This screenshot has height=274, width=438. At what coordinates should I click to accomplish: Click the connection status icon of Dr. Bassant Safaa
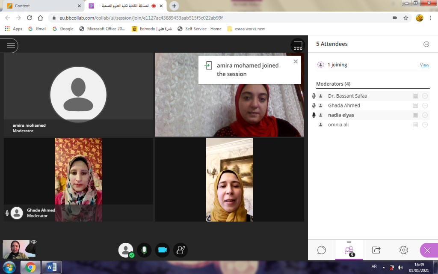pyautogui.click(x=415, y=96)
